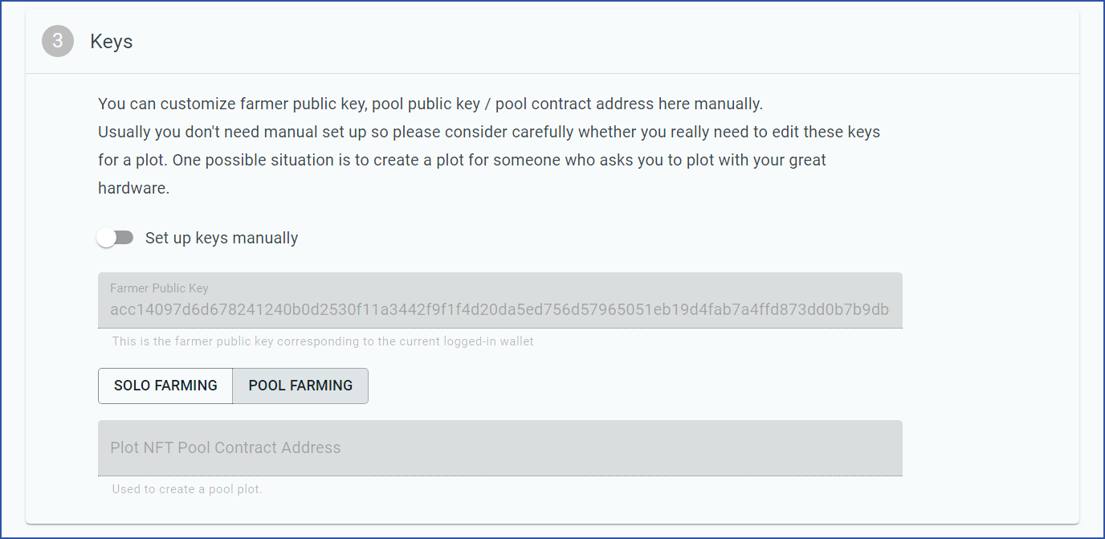Click the "You can customize farmer public key" line

click(430, 104)
